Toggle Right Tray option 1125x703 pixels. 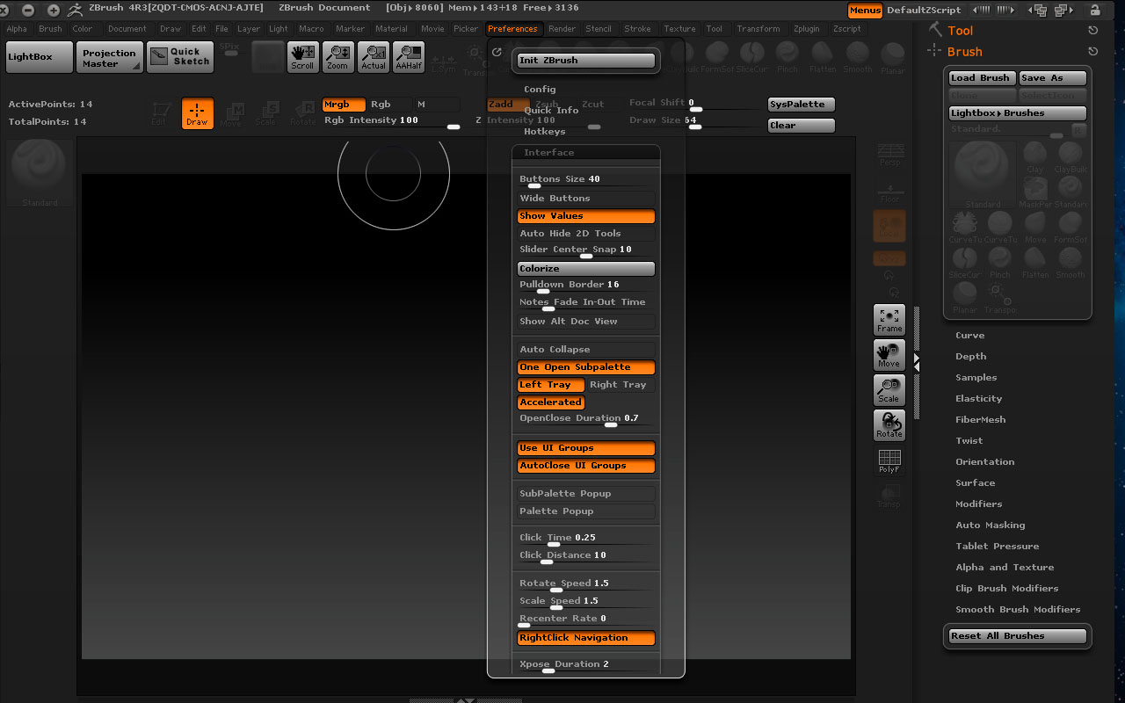point(621,385)
